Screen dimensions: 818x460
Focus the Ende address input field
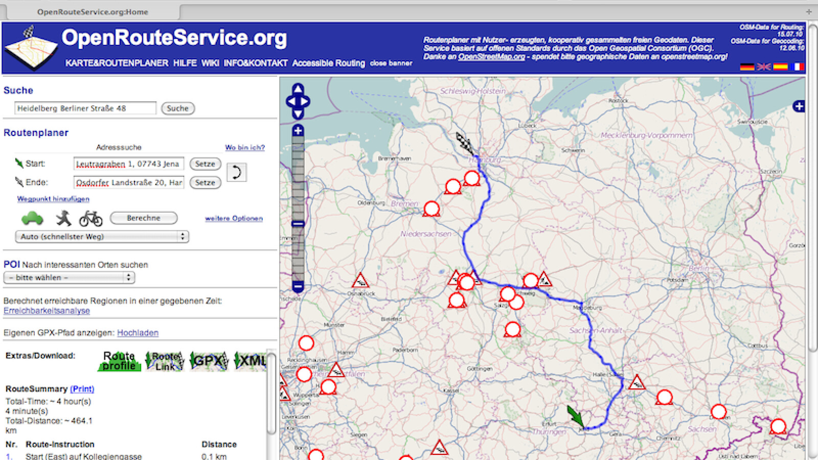point(129,182)
